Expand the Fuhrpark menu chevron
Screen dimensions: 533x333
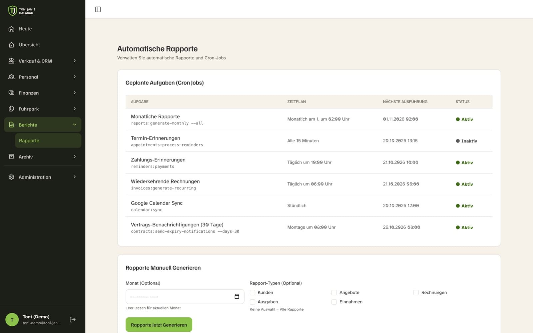[75, 109]
